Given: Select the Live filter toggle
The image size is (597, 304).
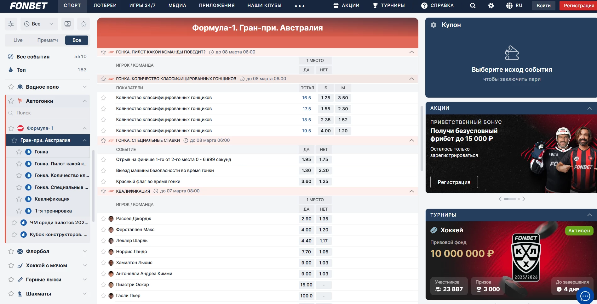Looking at the screenshot, I should pyautogui.click(x=18, y=40).
